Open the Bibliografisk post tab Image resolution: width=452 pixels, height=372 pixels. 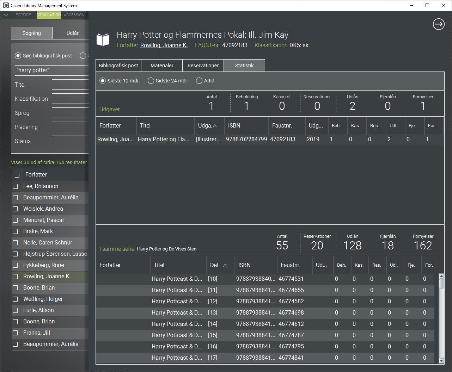click(x=118, y=66)
